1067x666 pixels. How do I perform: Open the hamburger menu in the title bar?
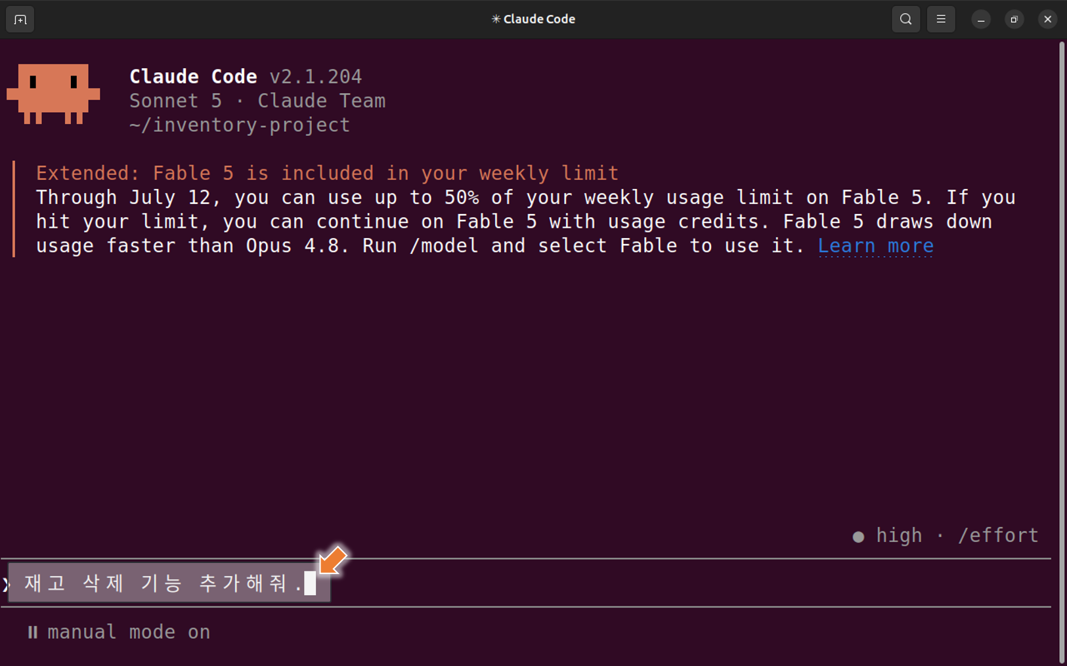point(941,20)
